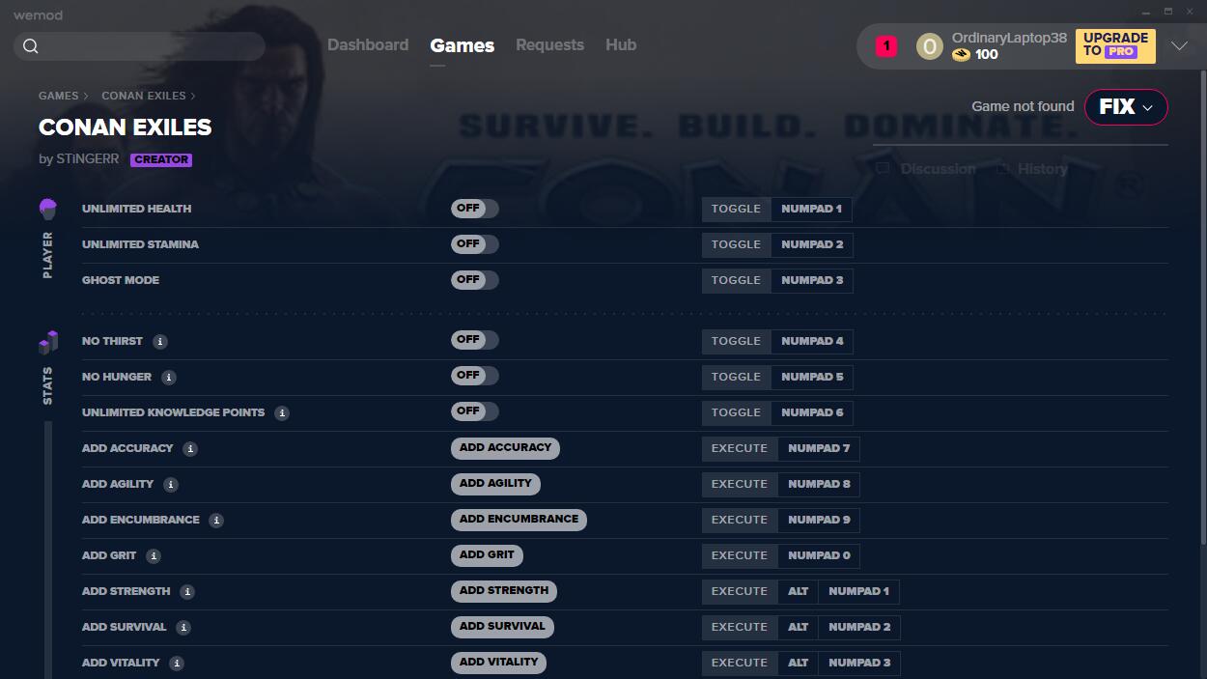The height and width of the screenshot is (679, 1207).
Task: Show info for Add Accuracy
Action: pyautogui.click(x=190, y=449)
